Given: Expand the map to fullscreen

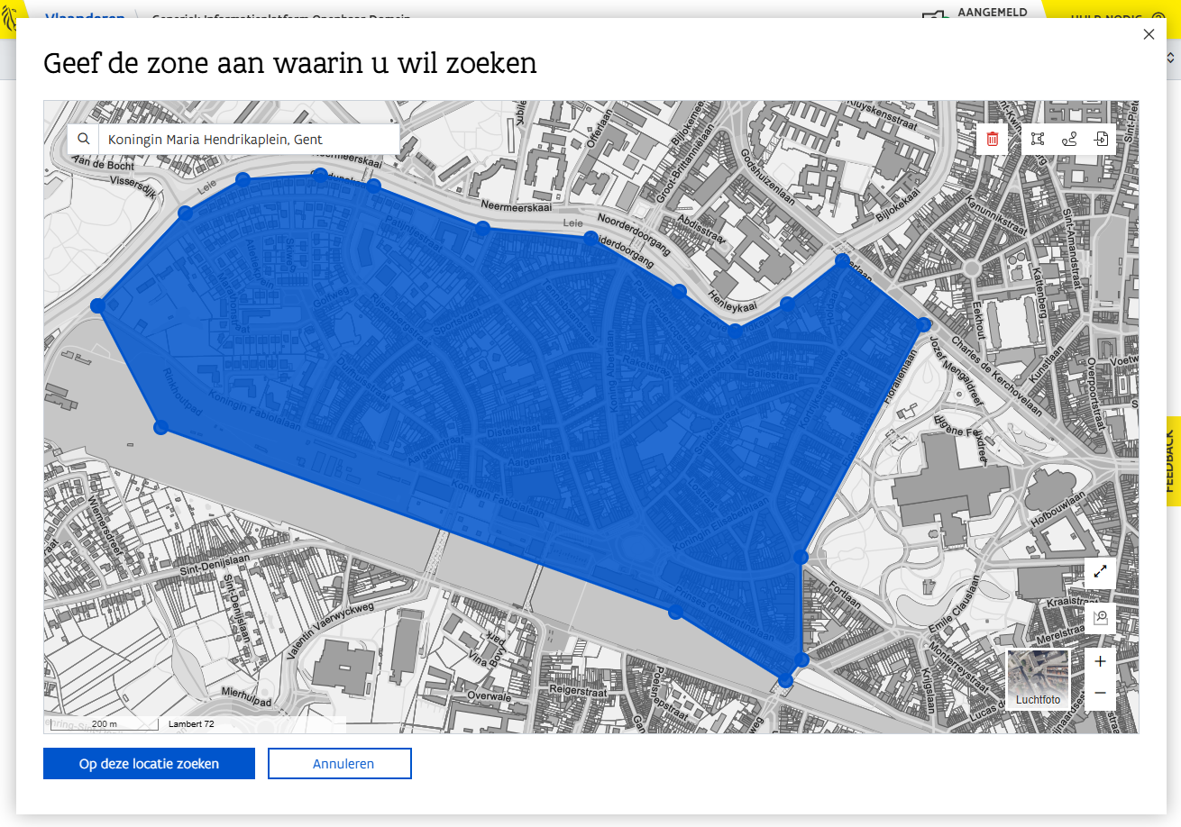Looking at the screenshot, I should click(x=1100, y=572).
